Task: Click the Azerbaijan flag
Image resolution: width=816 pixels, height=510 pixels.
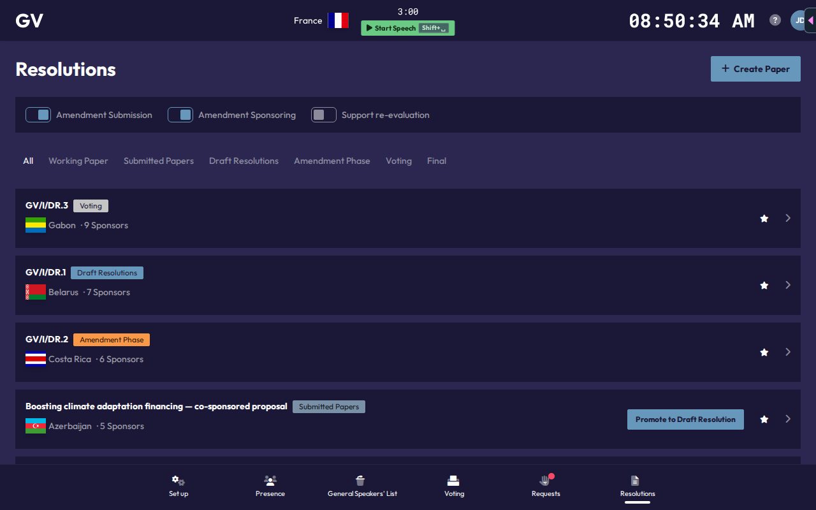Action: click(x=36, y=426)
